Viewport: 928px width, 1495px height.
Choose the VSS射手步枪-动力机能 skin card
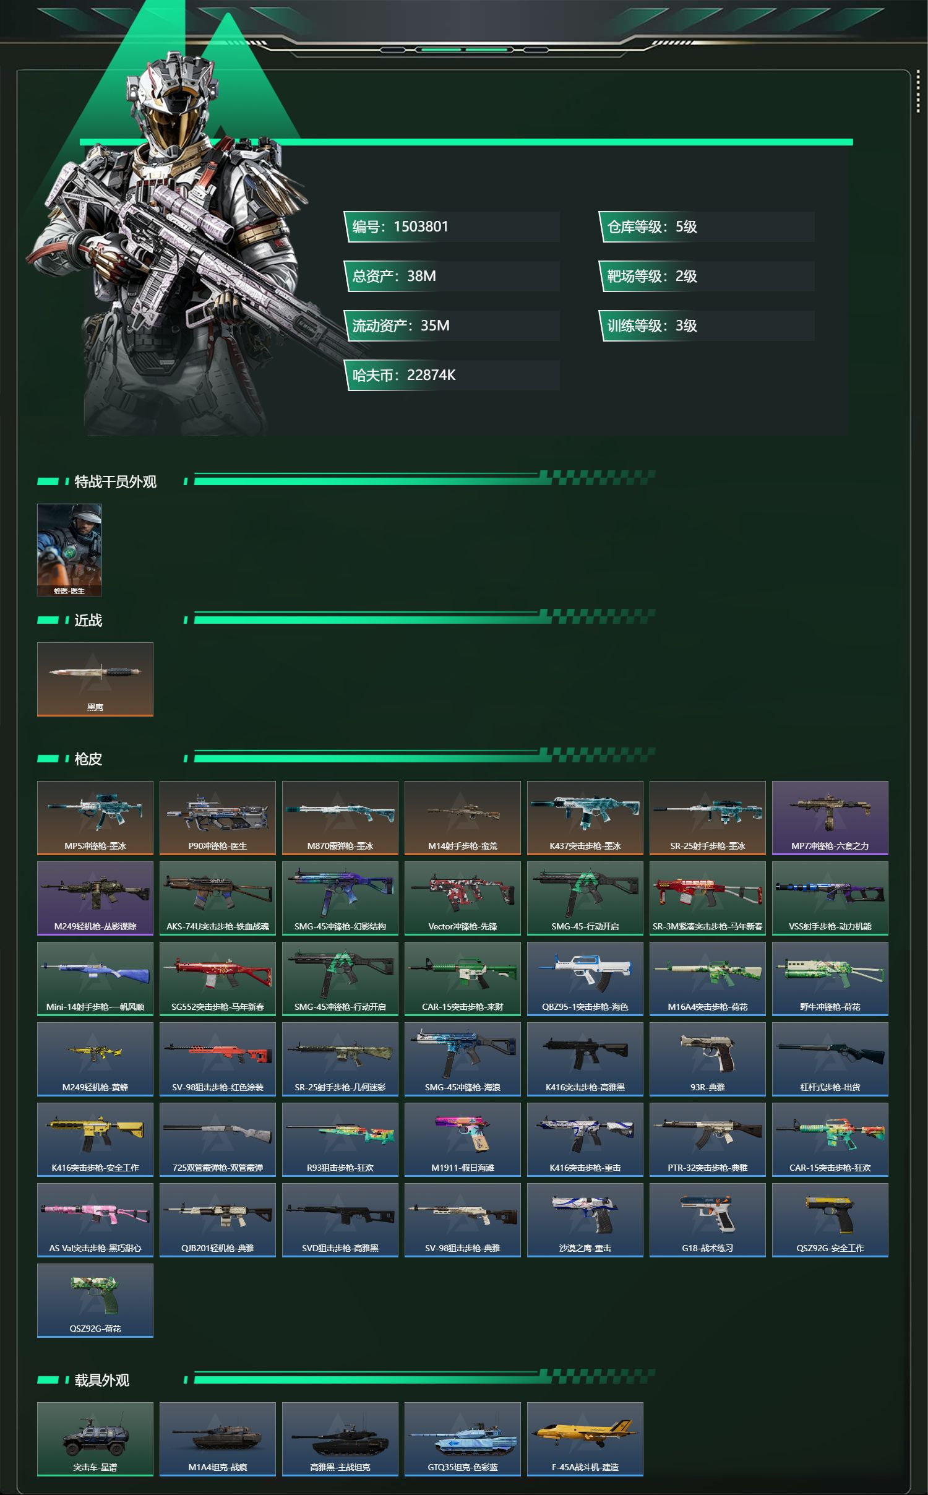tap(830, 898)
